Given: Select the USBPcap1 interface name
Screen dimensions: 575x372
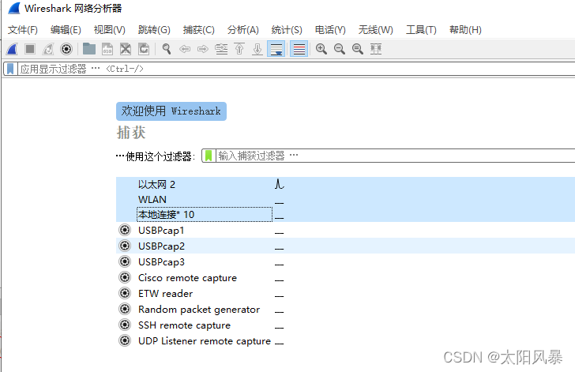Looking at the screenshot, I should click(161, 231).
